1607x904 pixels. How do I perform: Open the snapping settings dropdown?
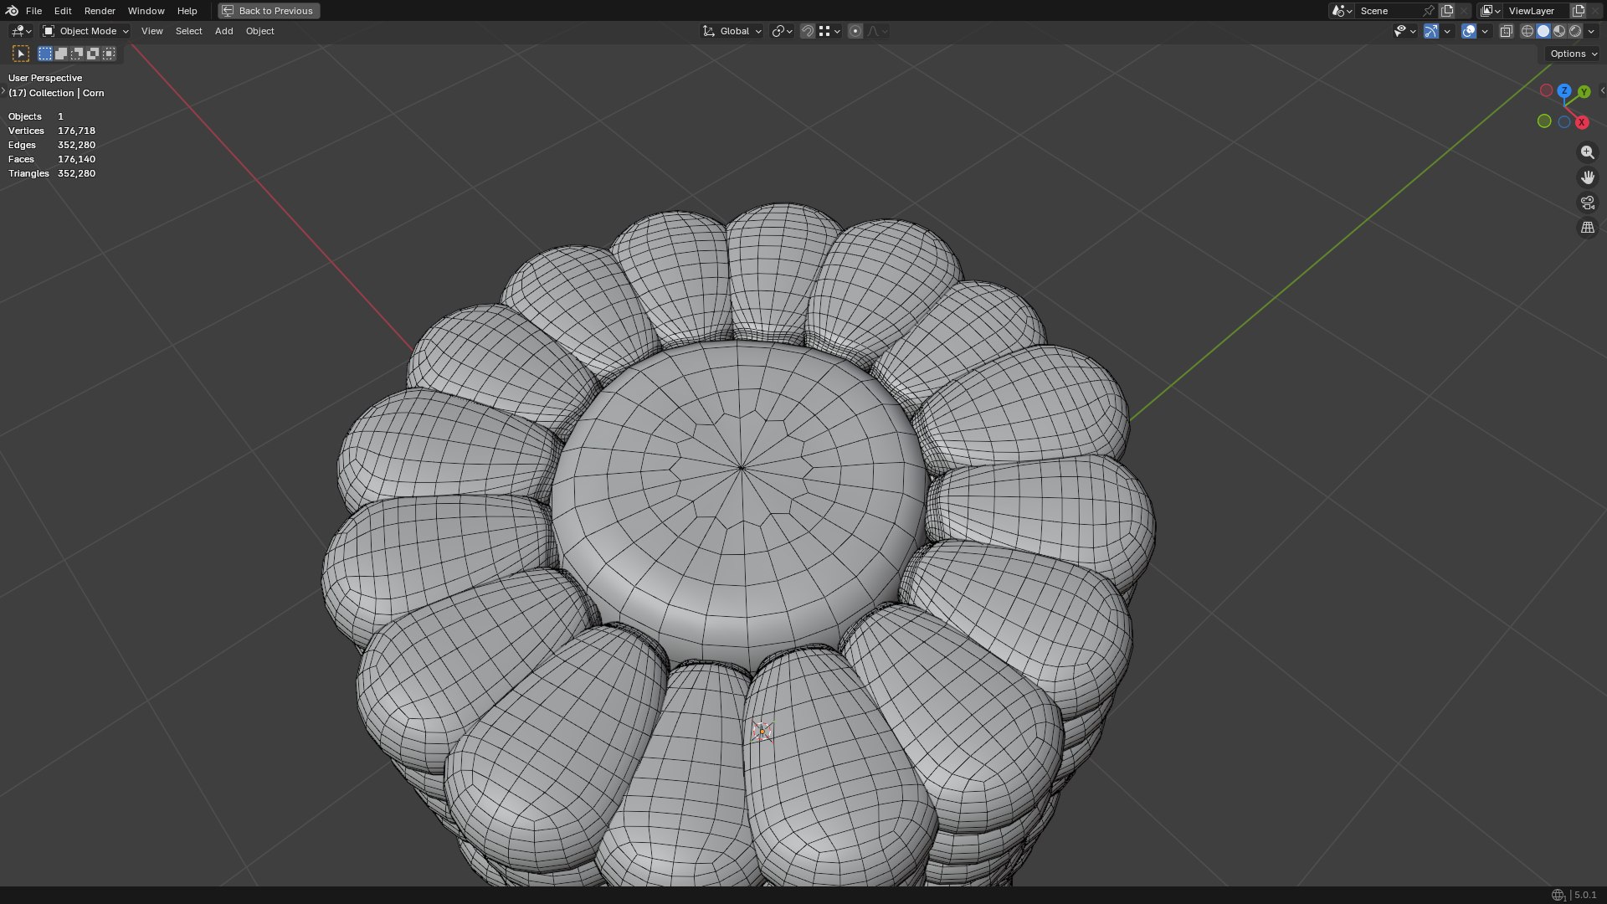tap(829, 31)
